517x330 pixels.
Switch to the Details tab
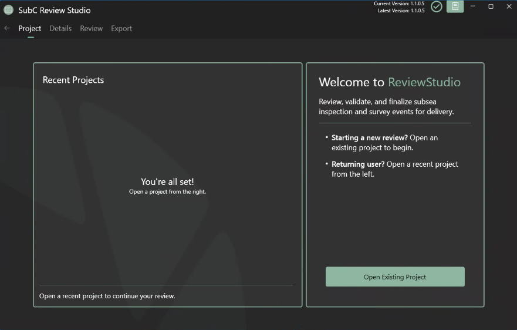tap(60, 28)
